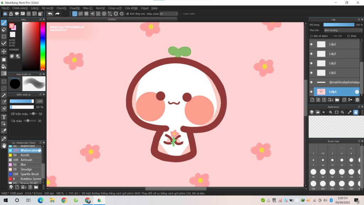Select the Eraser tool in left toolbar
Image resolution: width=364 pixels, height=205 pixels.
point(4,30)
